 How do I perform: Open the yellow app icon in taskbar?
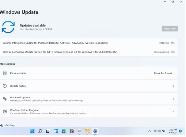[x=87, y=131]
